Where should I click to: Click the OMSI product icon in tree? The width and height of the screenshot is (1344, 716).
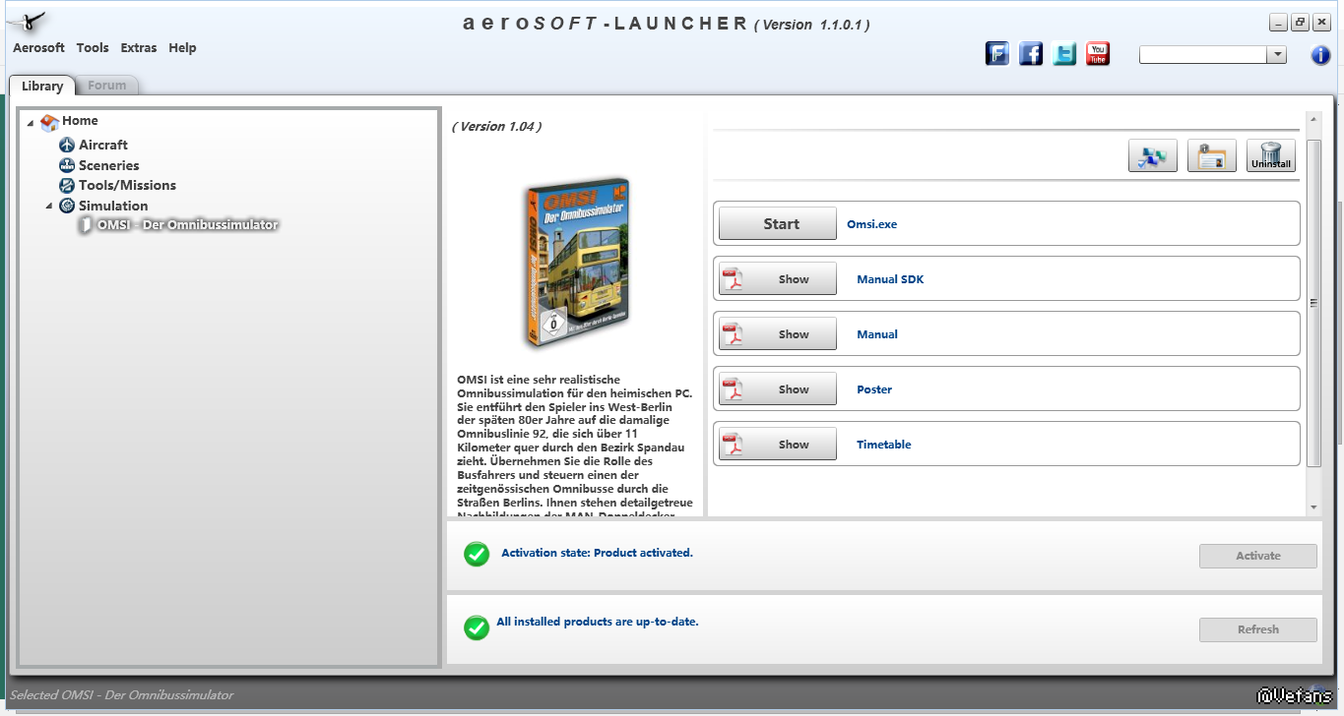(x=86, y=225)
